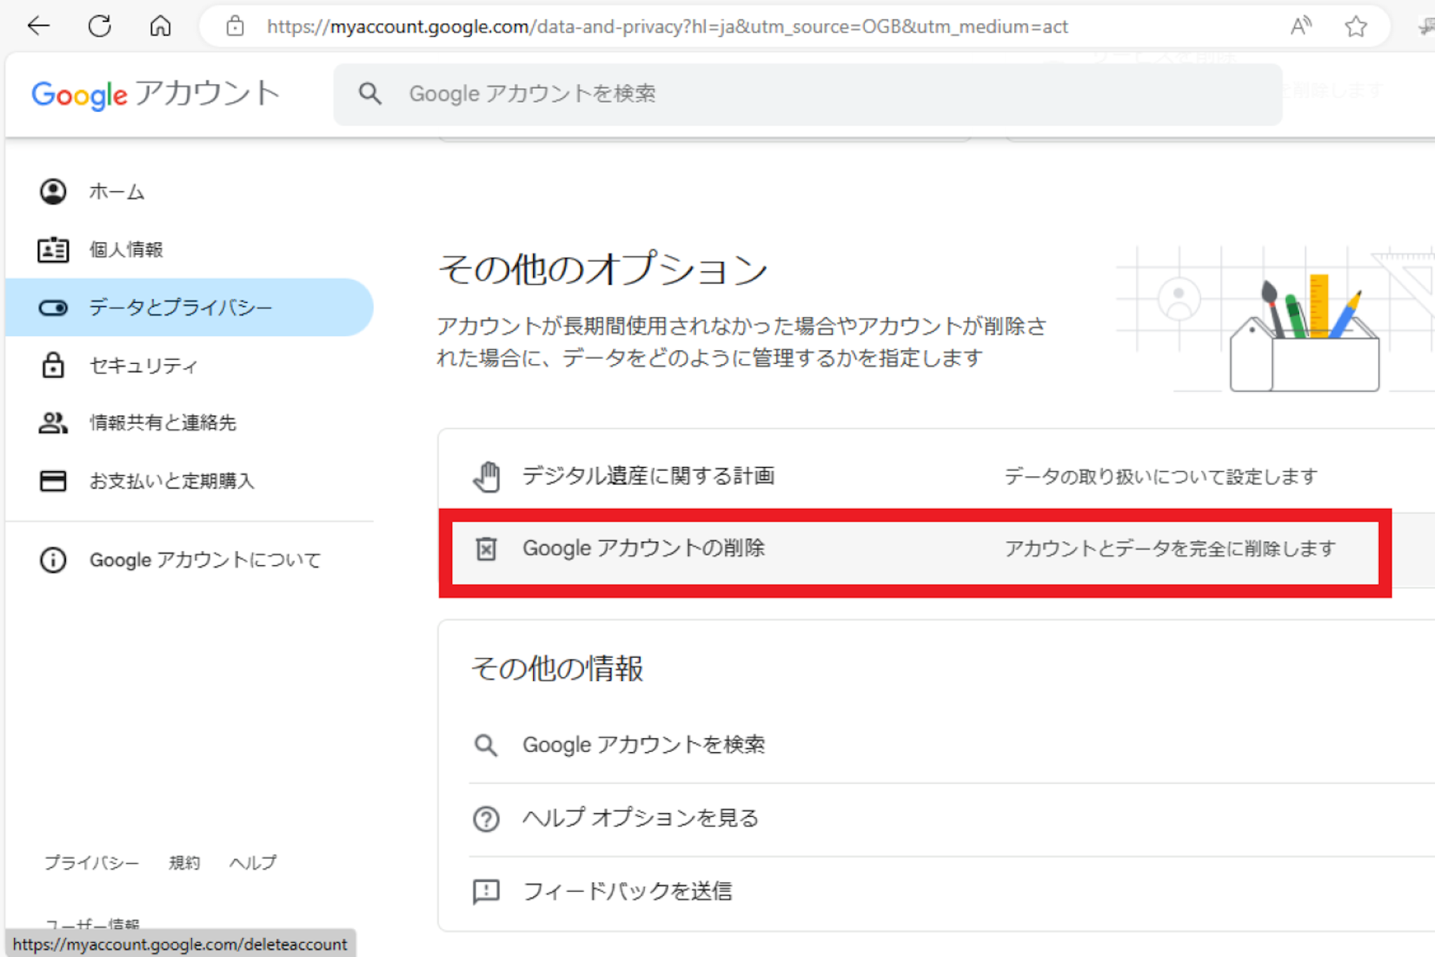Click the Google アカウントを検索 search field
The height and width of the screenshot is (957, 1435).
(x=806, y=94)
